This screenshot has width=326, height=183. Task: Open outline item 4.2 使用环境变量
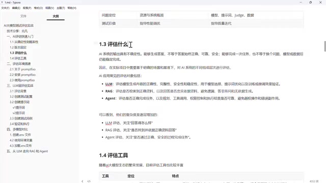[x=21, y=140]
